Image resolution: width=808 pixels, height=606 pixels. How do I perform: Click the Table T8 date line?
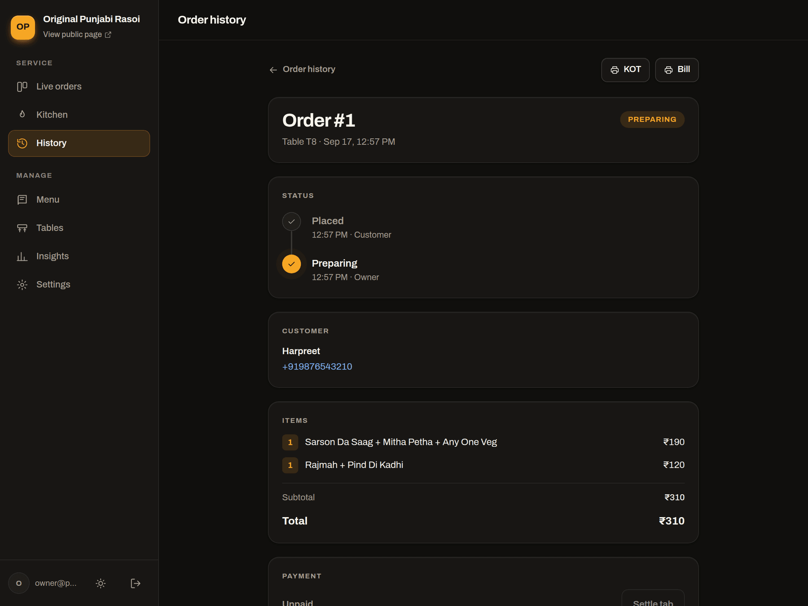[338, 142]
